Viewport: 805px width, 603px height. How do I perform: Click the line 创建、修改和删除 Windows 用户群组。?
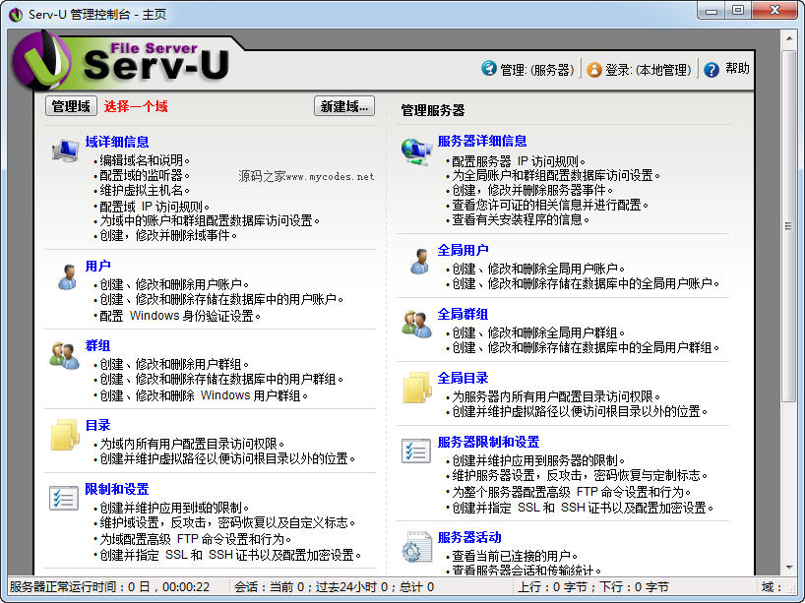(204, 395)
